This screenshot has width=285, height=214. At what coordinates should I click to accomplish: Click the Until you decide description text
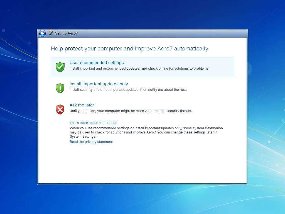point(131,111)
